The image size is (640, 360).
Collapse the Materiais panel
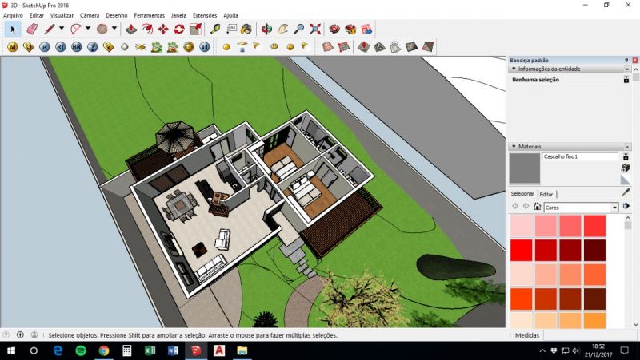pos(513,147)
